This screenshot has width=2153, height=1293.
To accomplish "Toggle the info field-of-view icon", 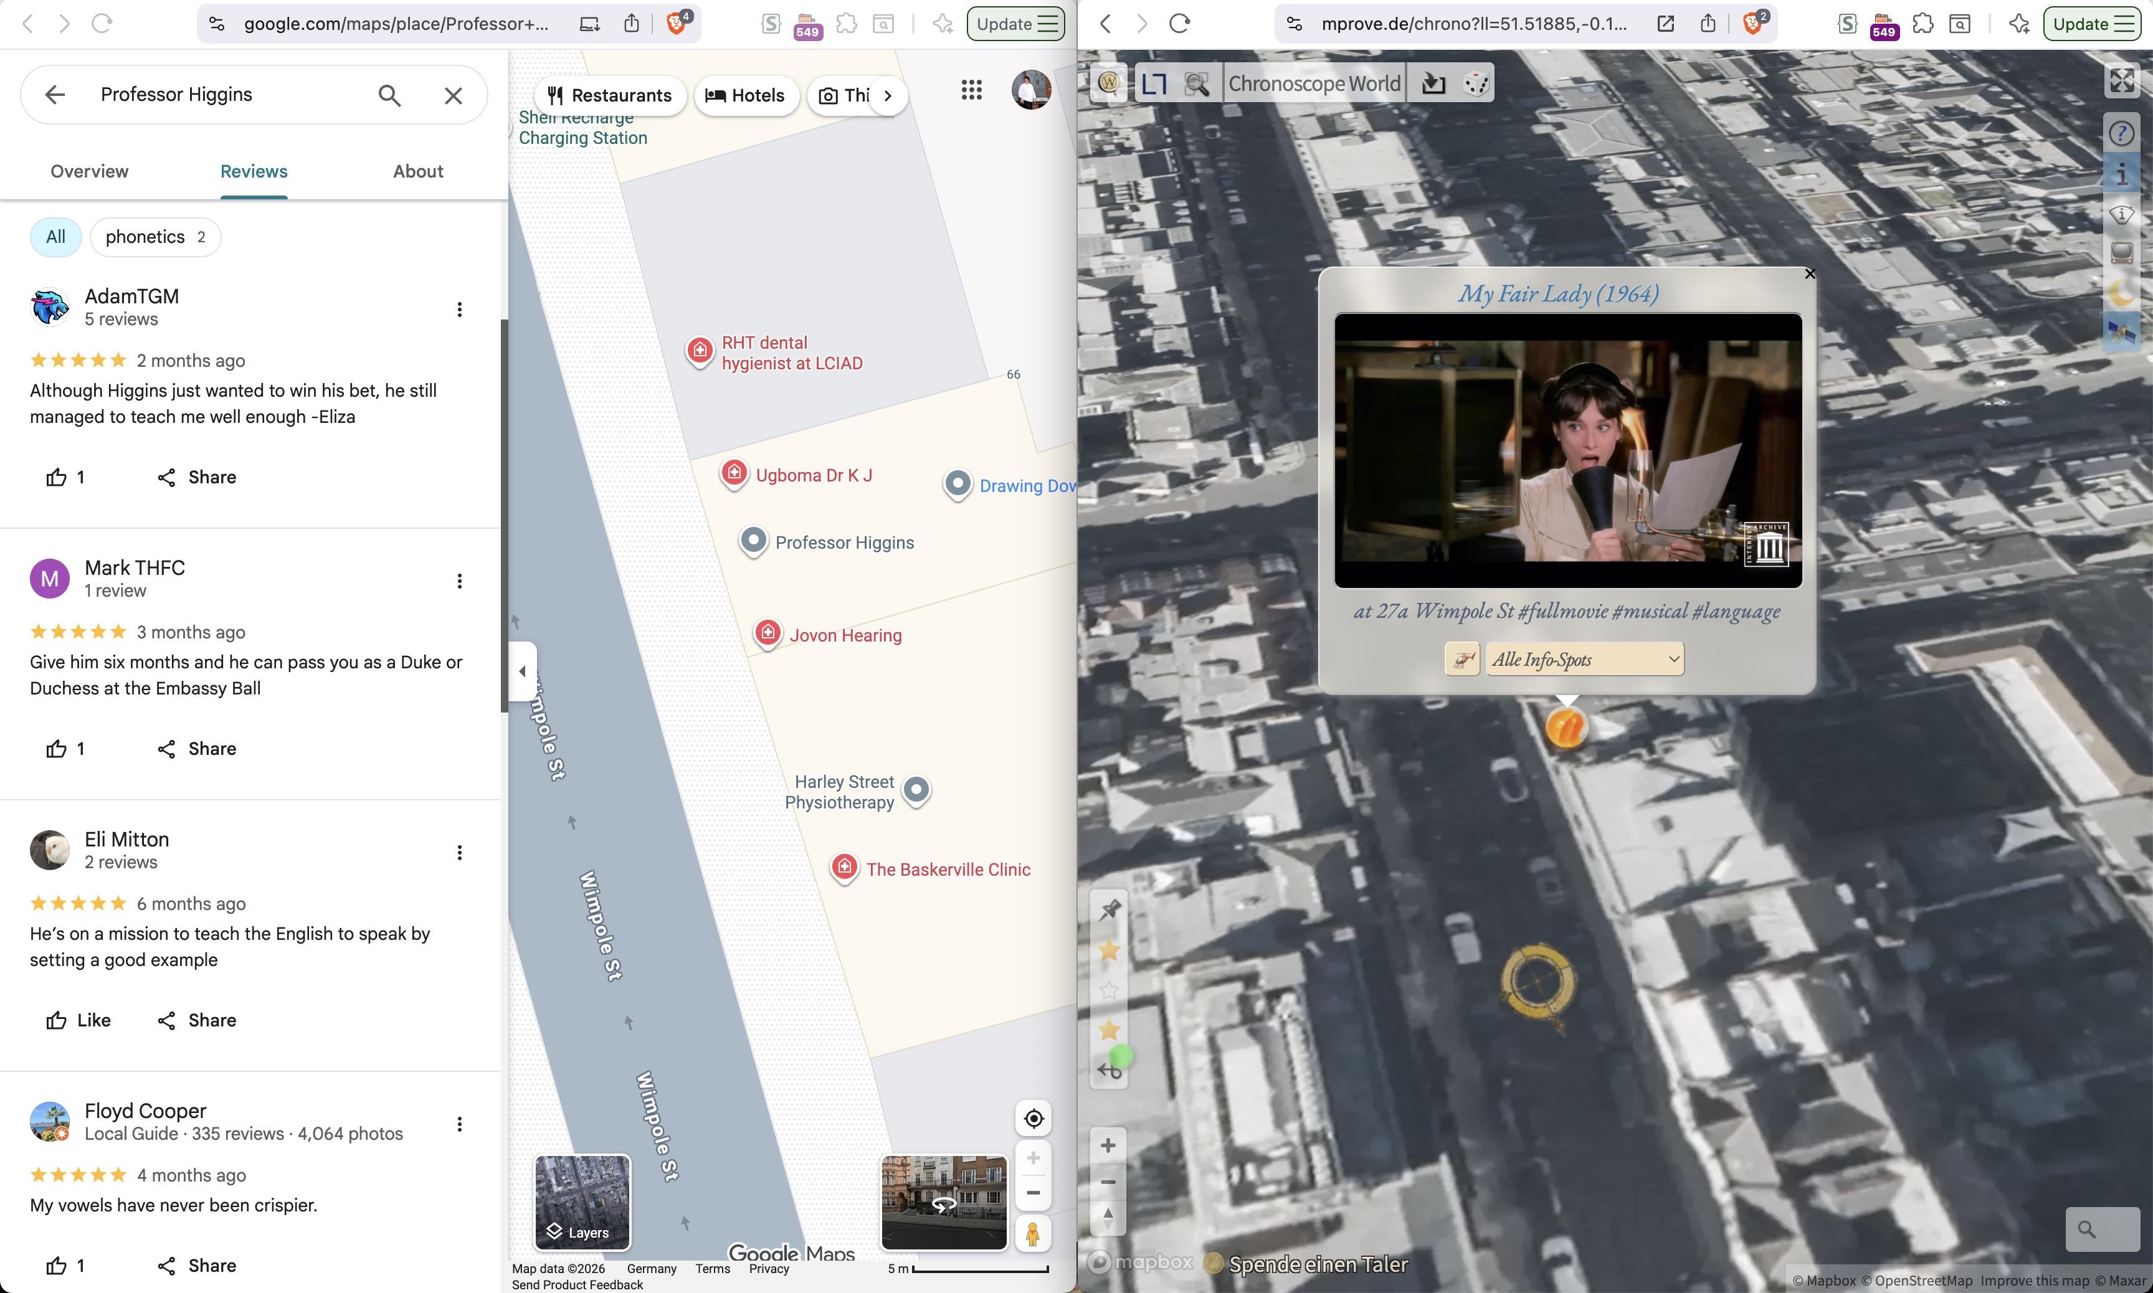I will pos(2122,214).
